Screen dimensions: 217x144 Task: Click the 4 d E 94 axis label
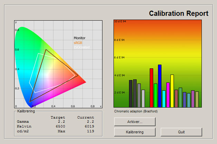click(119, 75)
